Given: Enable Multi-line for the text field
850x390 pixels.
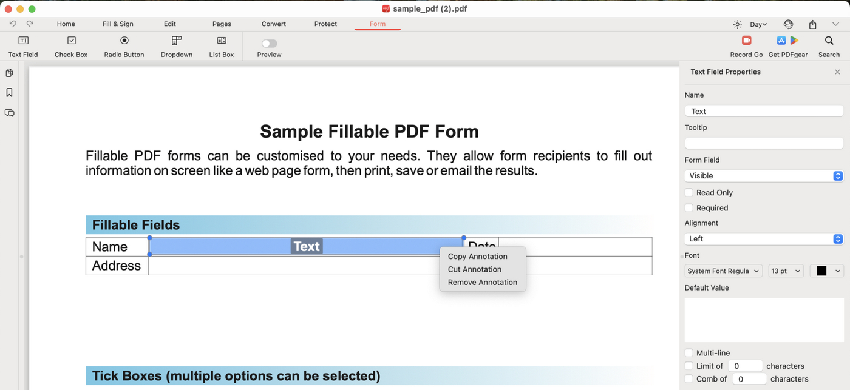Looking at the screenshot, I should pos(689,352).
